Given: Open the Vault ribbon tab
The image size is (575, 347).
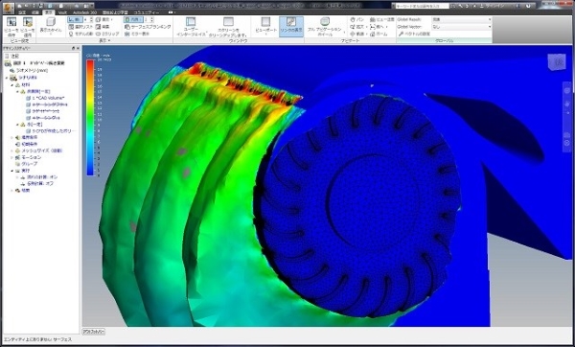Looking at the screenshot, I should pos(62,12).
